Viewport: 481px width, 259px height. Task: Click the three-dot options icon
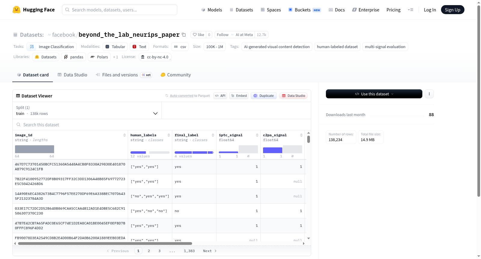(x=429, y=94)
